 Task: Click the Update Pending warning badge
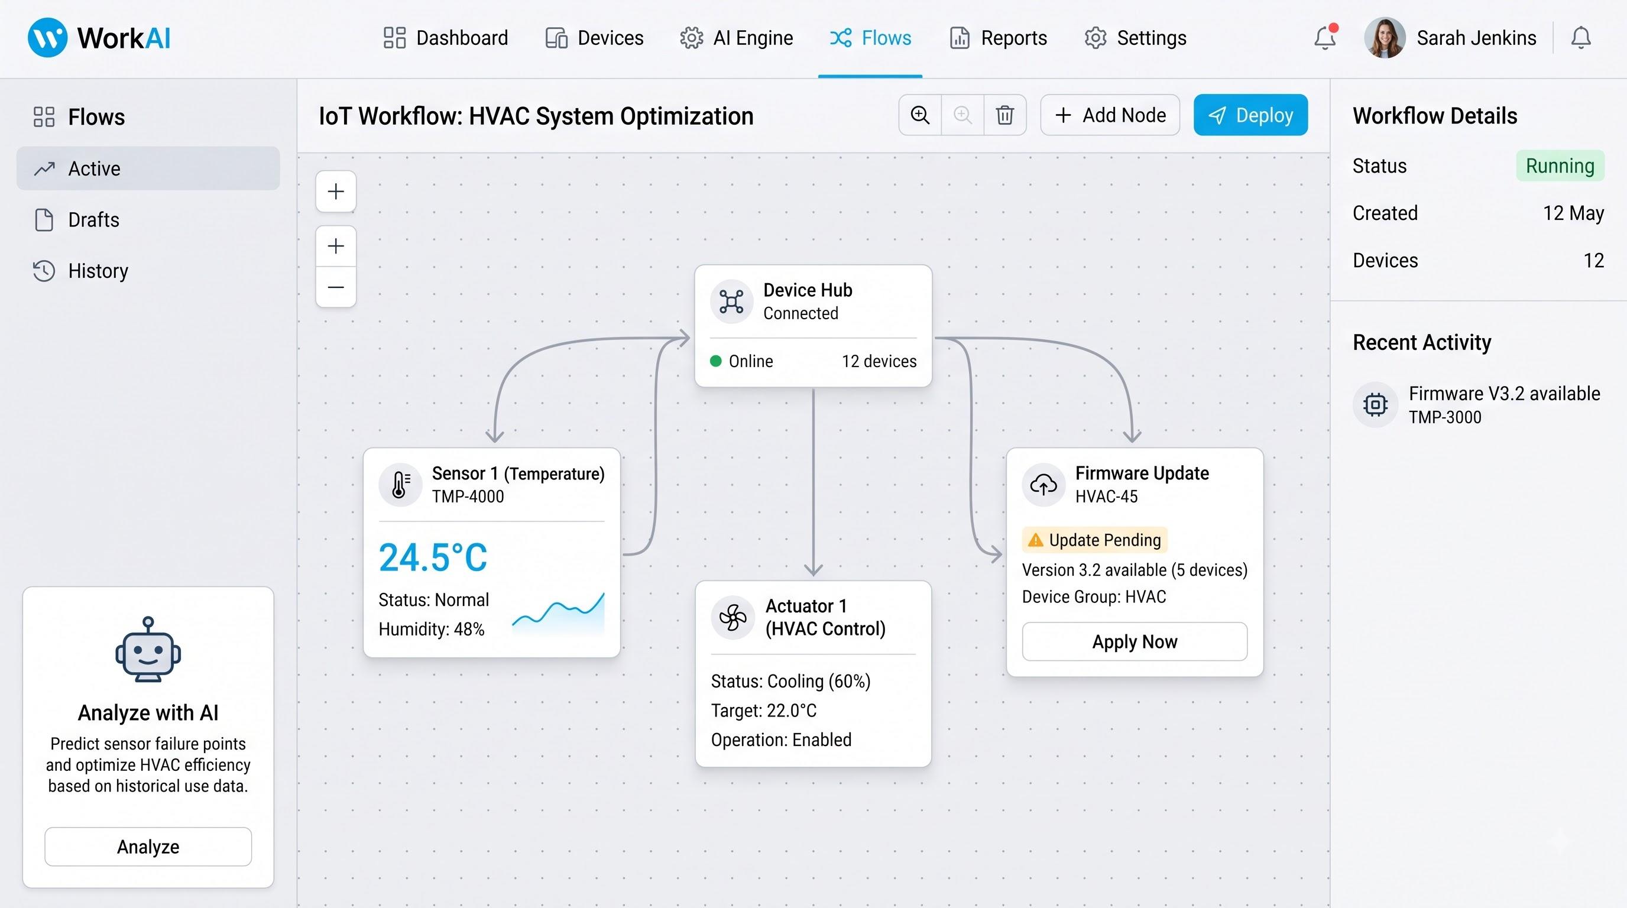[1094, 540]
